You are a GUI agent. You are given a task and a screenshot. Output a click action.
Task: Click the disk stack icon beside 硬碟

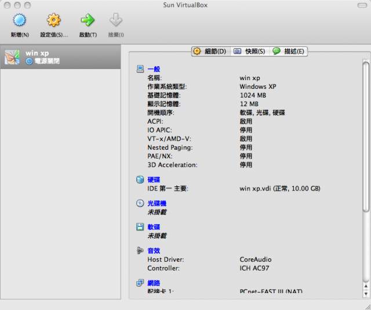pyautogui.click(x=140, y=179)
